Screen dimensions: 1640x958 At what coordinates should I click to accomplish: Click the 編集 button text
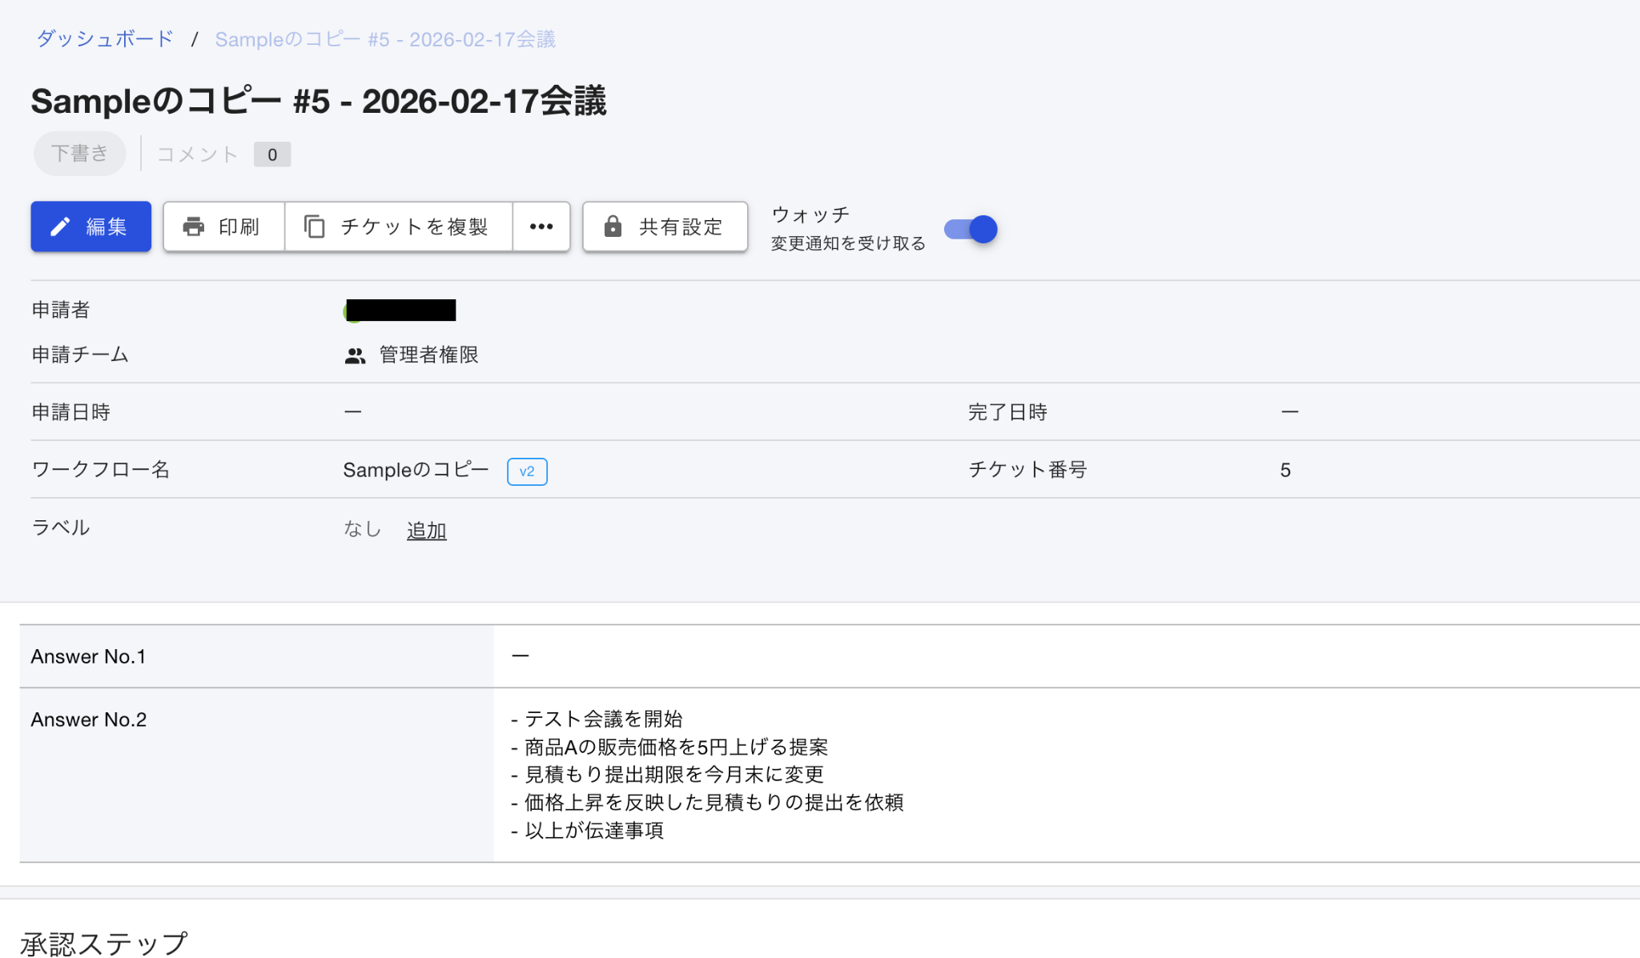[x=107, y=227]
